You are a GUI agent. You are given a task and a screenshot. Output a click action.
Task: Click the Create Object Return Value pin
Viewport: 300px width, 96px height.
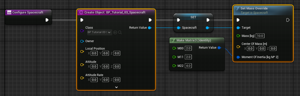coord(149,28)
